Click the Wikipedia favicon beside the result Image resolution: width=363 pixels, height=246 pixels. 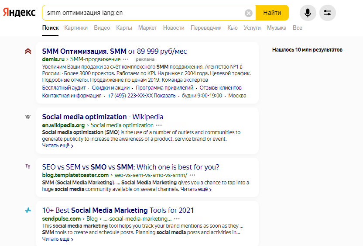(28, 117)
